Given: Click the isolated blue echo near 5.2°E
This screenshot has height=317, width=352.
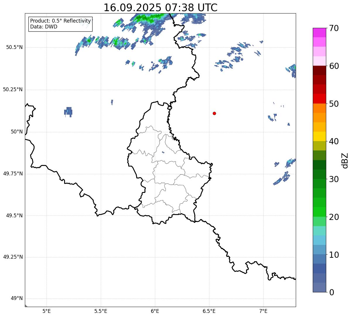Looking at the screenshot, I should [68, 112].
